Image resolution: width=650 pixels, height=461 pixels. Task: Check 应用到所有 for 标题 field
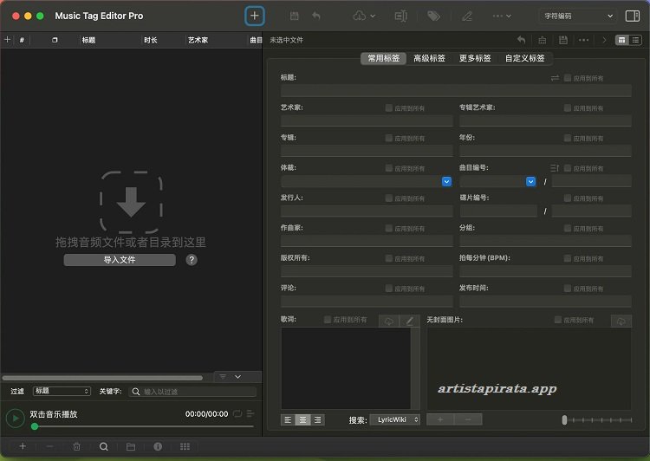pyautogui.click(x=568, y=78)
